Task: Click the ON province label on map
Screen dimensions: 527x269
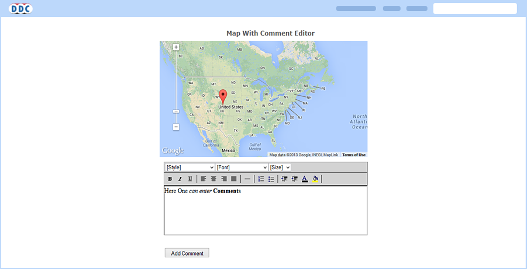Action: (263, 68)
